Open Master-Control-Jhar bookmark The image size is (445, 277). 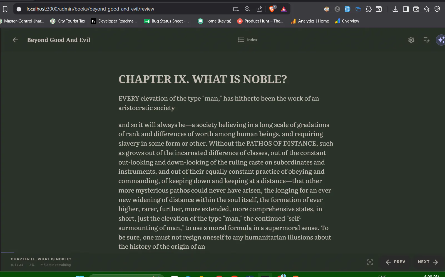point(22,21)
